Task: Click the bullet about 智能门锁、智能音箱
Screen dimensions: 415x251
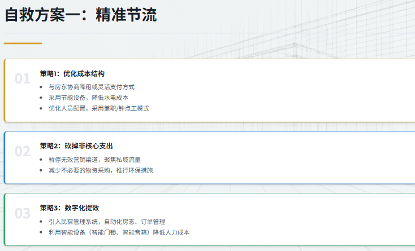Action: 119,232
